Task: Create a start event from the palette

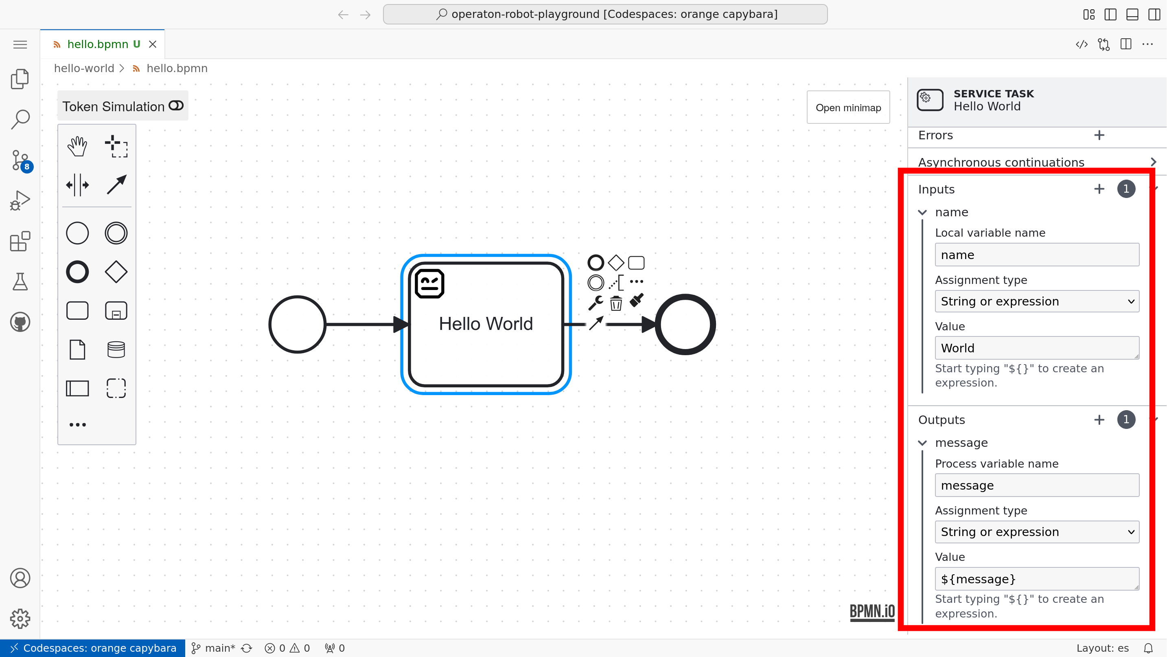Action: click(77, 233)
